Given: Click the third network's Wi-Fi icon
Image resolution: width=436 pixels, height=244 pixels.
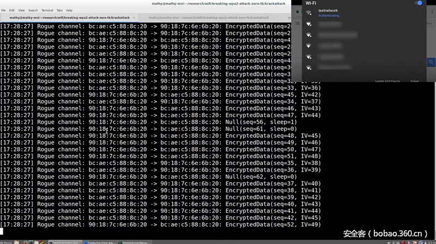Looking at the screenshot, I should pyautogui.click(x=309, y=35).
